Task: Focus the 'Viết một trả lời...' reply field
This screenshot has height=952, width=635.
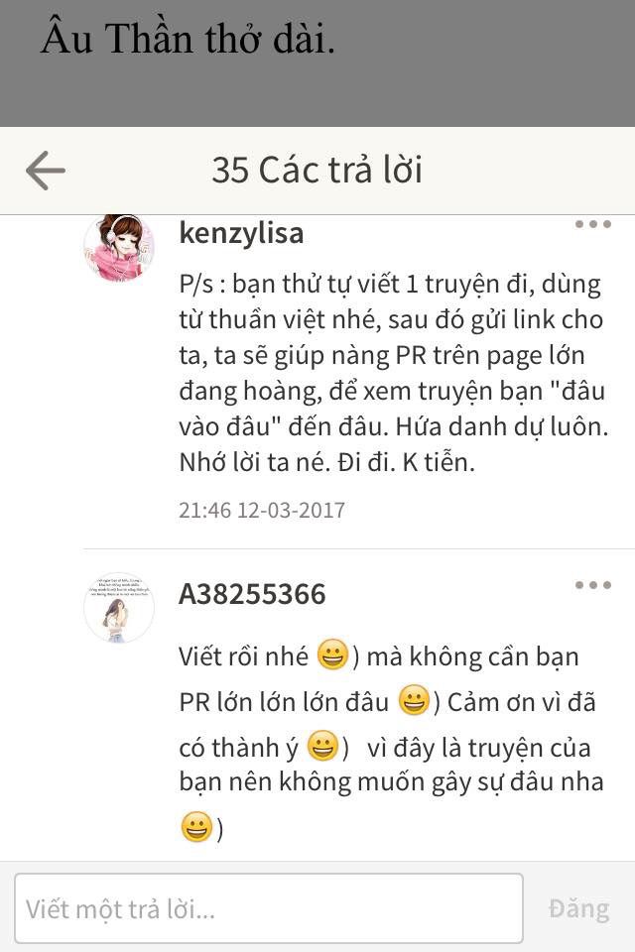Action: tap(269, 908)
